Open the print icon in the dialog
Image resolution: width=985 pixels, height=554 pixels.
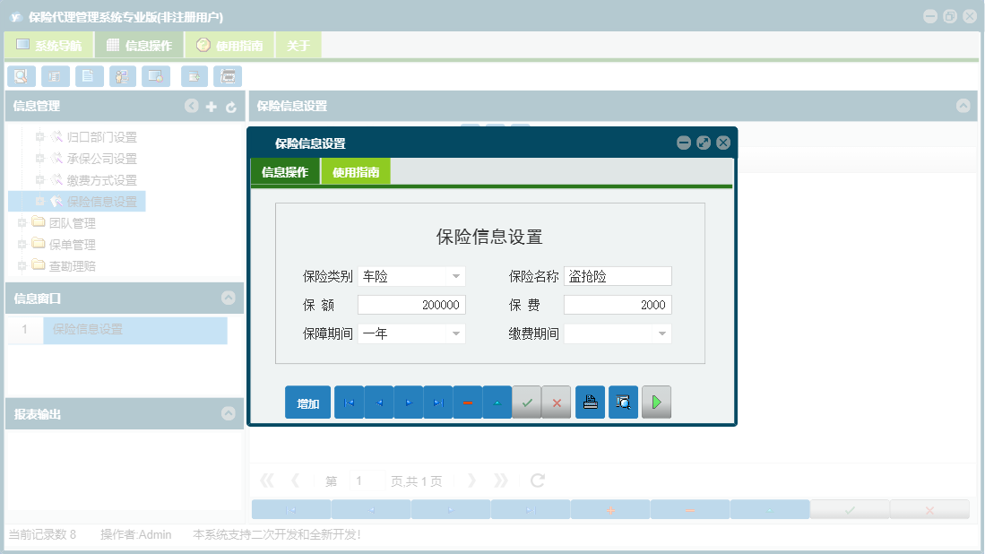pos(590,403)
